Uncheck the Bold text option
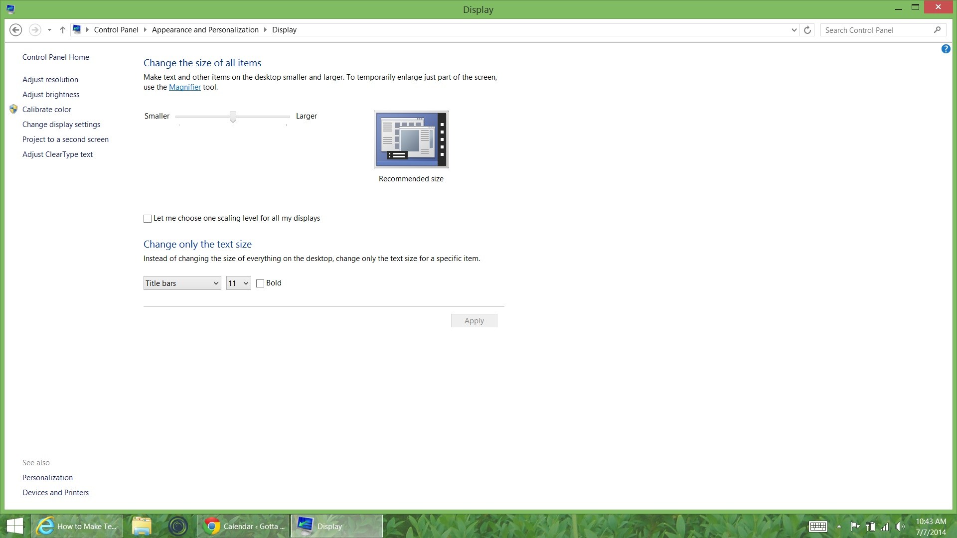The width and height of the screenshot is (957, 538). coord(260,283)
